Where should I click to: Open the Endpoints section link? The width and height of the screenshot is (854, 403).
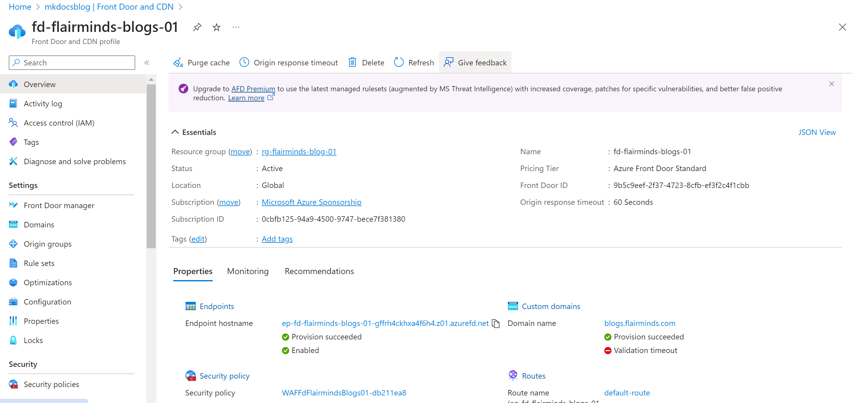tap(217, 306)
